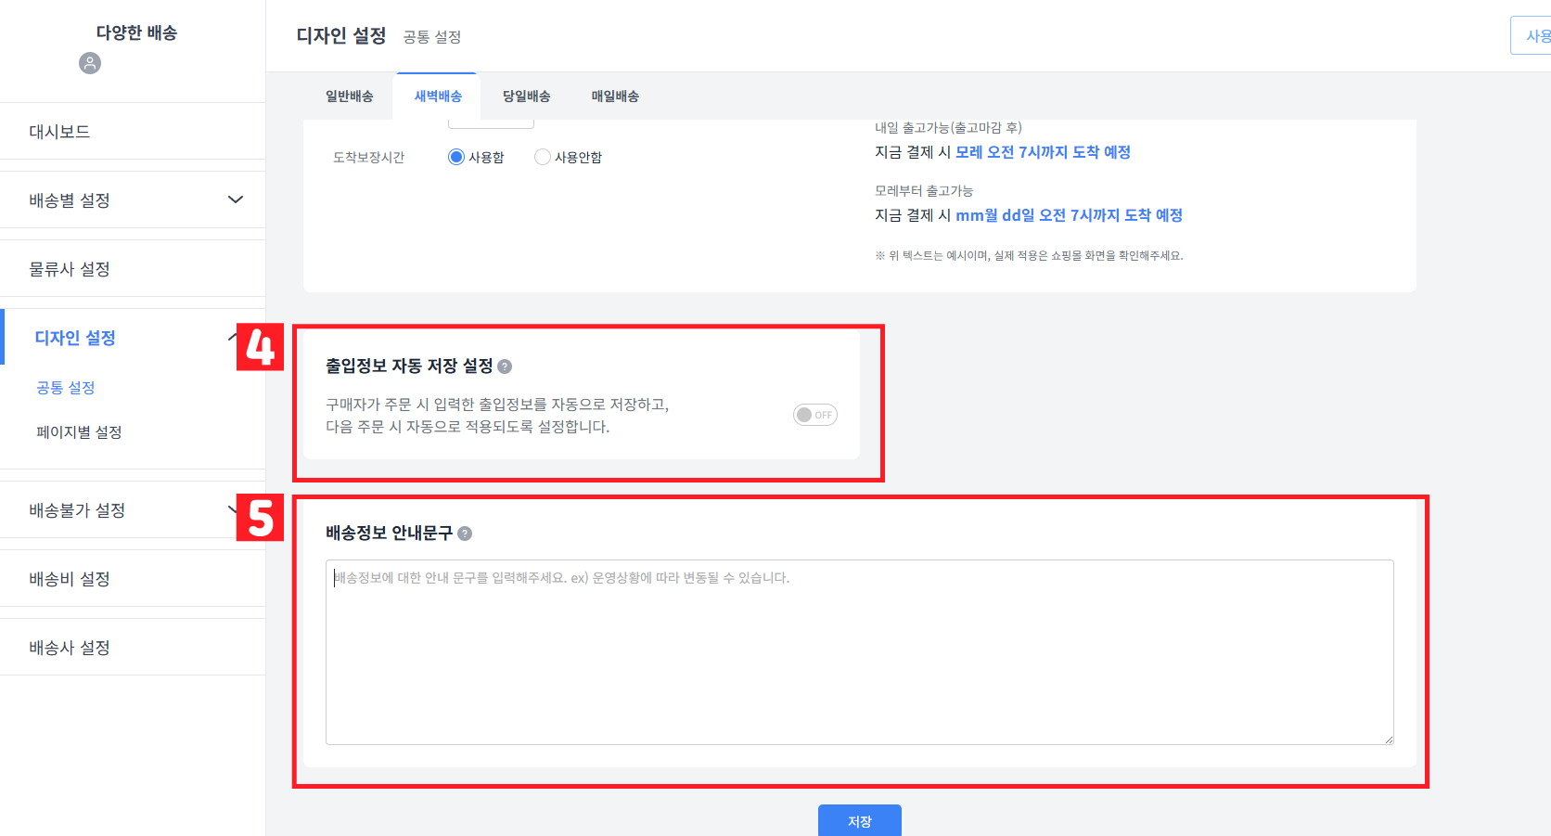
Task: Click inside the 배송정보 안내문구 text area
Action: pos(858,650)
